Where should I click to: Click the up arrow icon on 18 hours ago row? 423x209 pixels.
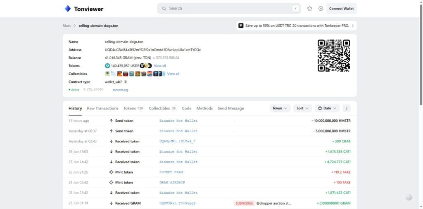111,121
